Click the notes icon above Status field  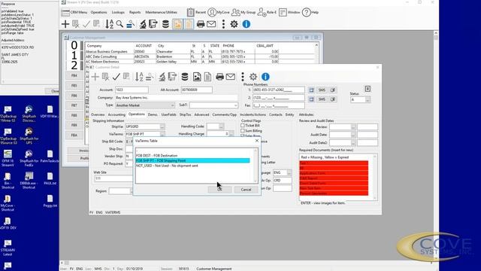pyautogui.click(x=368, y=89)
